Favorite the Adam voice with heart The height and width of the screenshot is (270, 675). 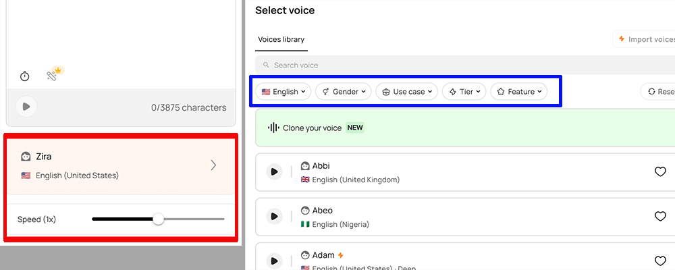660,261
